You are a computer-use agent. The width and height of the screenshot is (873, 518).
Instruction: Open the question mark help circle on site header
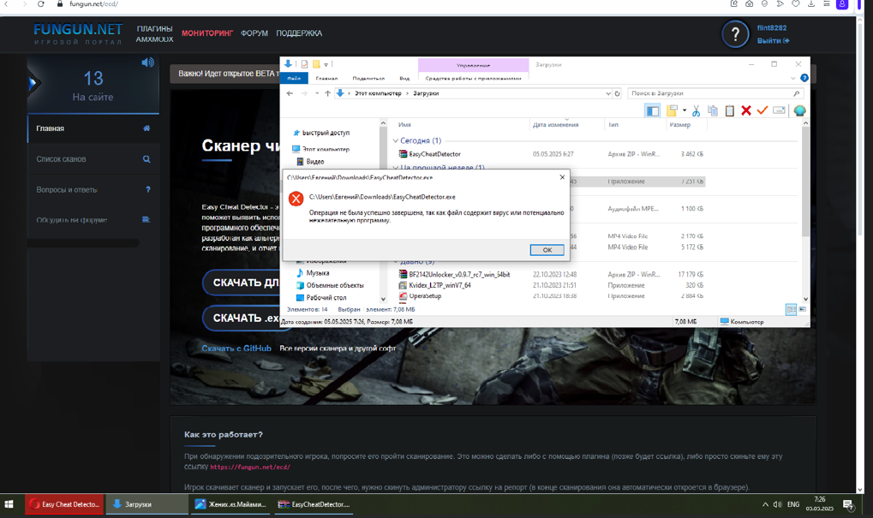[x=734, y=34]
